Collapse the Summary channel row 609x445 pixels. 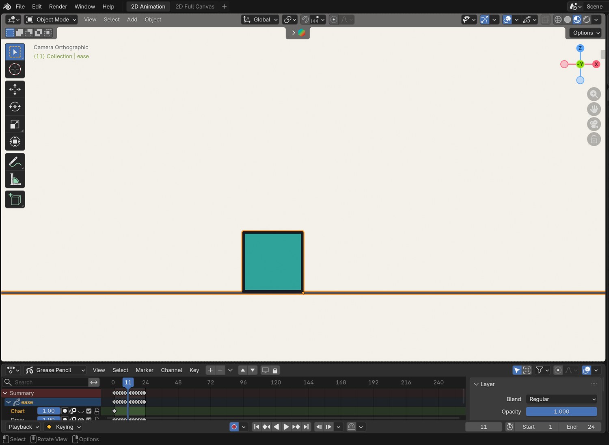pyautogui.click(x=5, y=393)
